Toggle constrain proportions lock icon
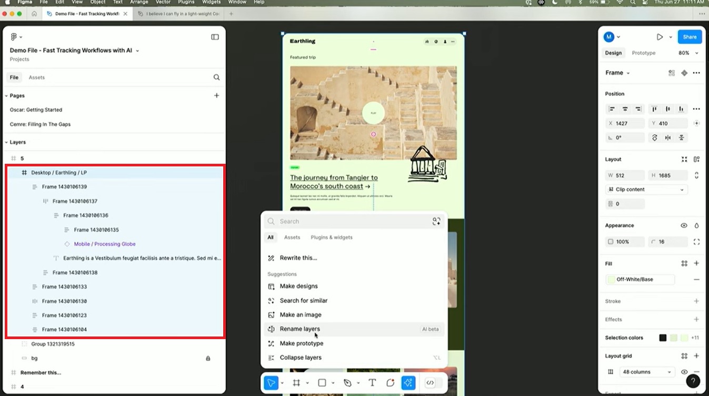Image resolution: width=709 pixels, height=396 pixels. pos(696,175)
